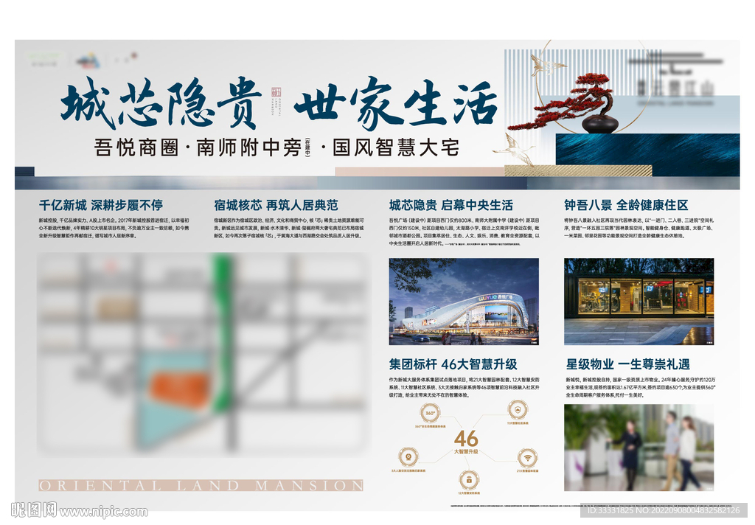Click the Wi-Fi signal circular icon

point(527,458)
